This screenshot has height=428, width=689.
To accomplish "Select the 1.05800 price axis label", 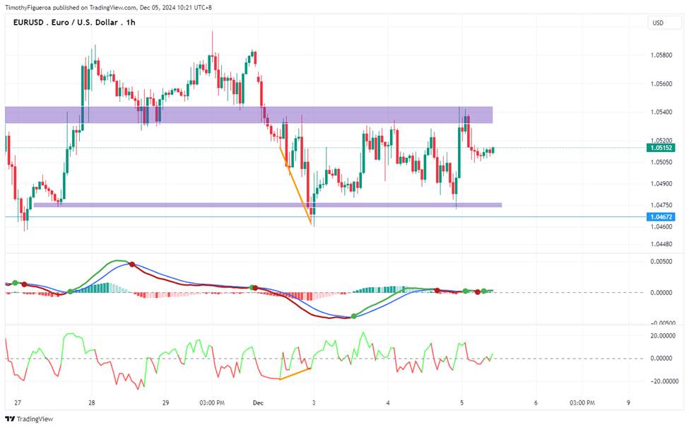I will pyautogui.click(x=661, y=55).
